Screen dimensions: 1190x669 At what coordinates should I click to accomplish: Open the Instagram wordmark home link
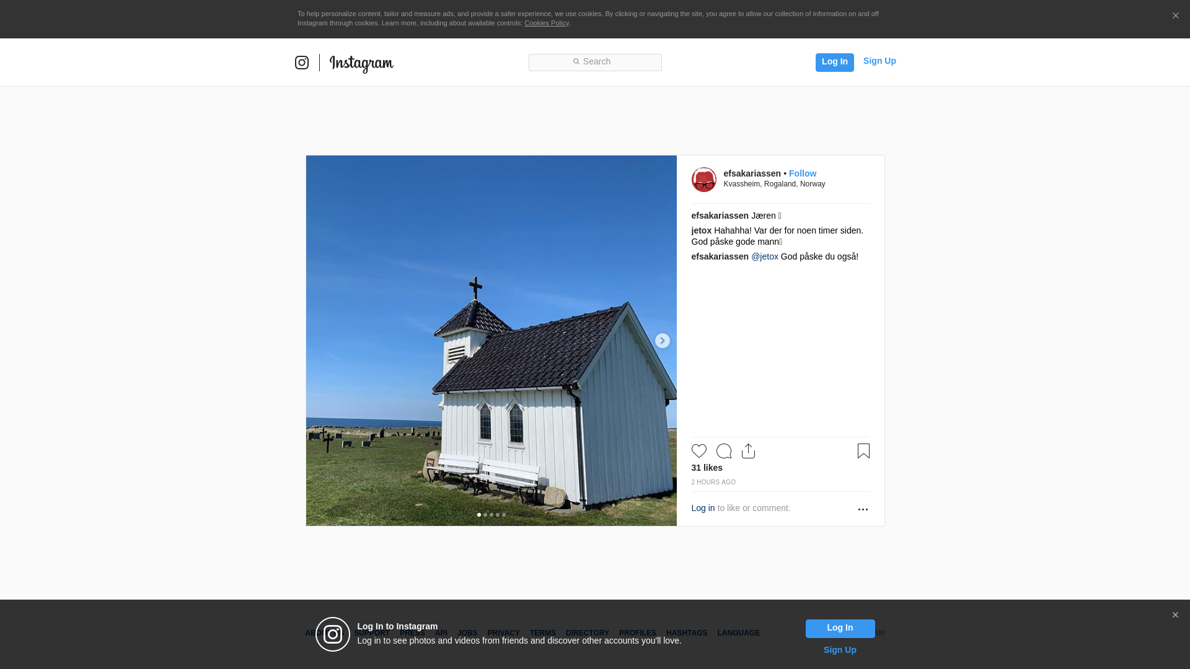click(x=361, y=64)
